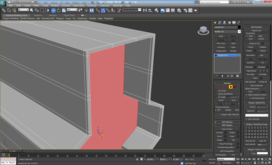The height and width of the screenshot is (165, 272).
Task: Toggle the Angle Snap icon
Action: 103,10
